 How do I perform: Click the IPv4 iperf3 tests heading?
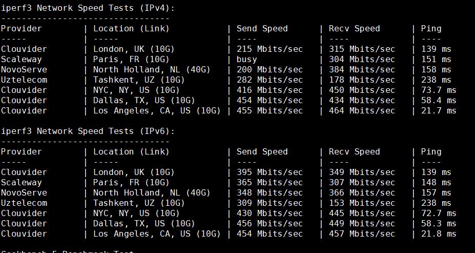pyautogui.click(x=88, y=8)
